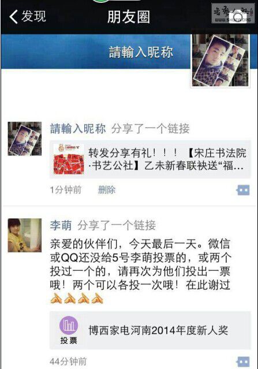Open the 博西家电河南2014年度新人奖 vote link
This screenshot has width=258, height=369.
150,330
